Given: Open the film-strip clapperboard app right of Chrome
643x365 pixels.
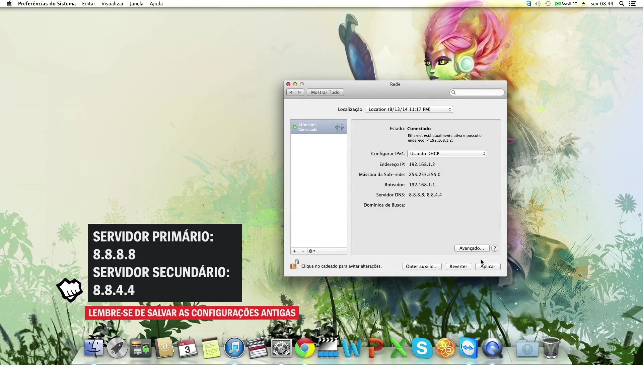Looking at the screenshot, I should point(328,348).
